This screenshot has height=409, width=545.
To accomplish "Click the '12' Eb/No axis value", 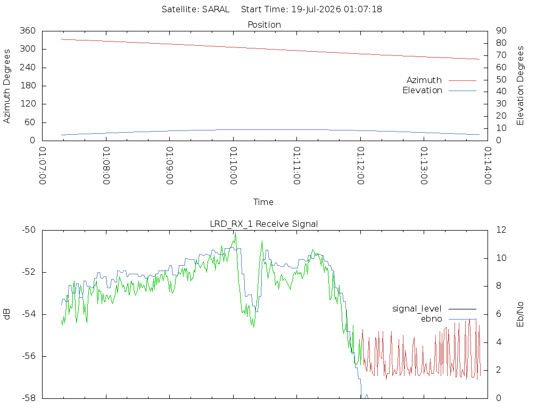I will point(501,230).
